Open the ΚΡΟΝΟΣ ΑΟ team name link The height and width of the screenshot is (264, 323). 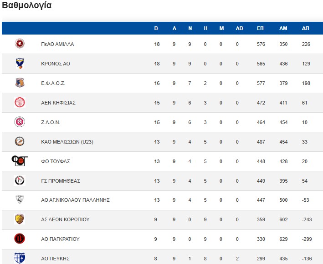coord(55,64)
